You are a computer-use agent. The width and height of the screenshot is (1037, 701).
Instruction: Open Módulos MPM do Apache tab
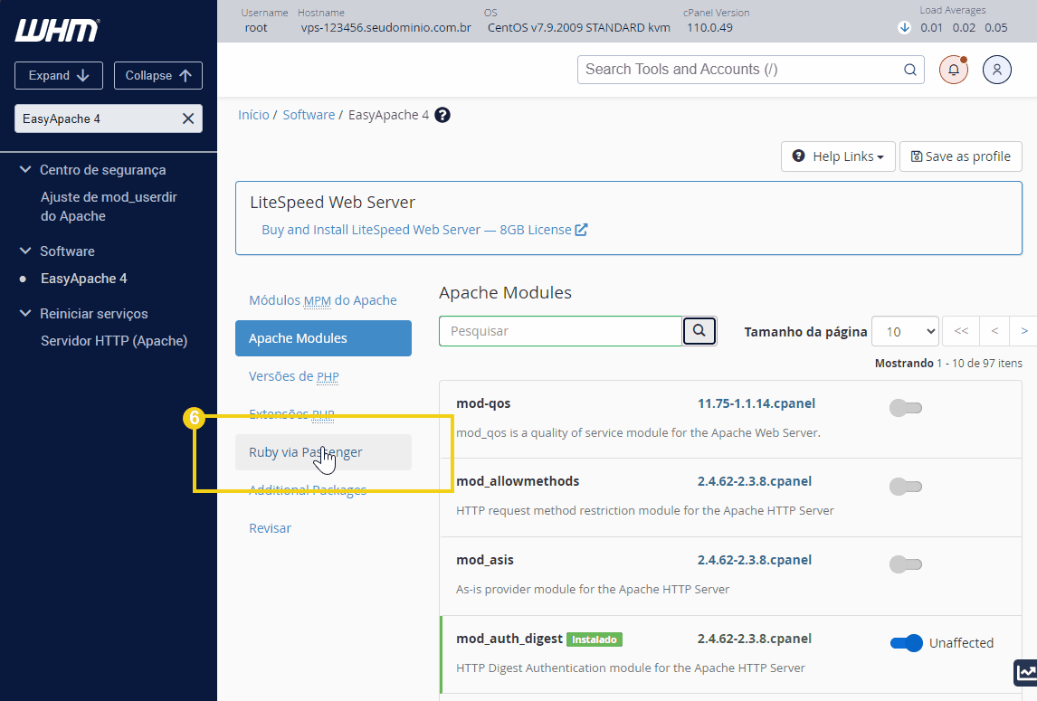[323, 300]
